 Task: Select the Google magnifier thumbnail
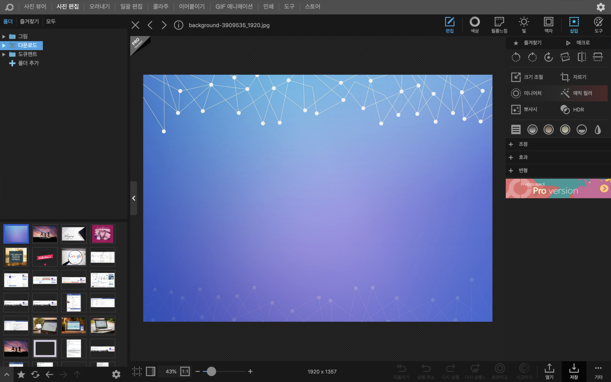click(x=74, y=257)
